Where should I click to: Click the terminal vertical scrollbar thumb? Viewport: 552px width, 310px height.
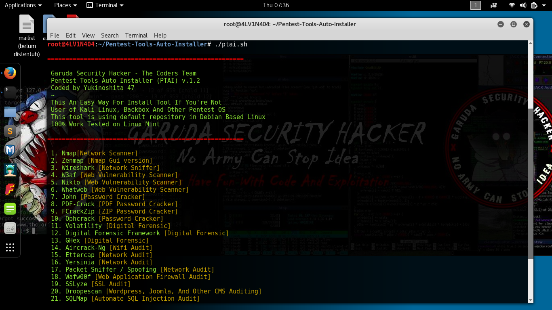click(x=530, y=184)
